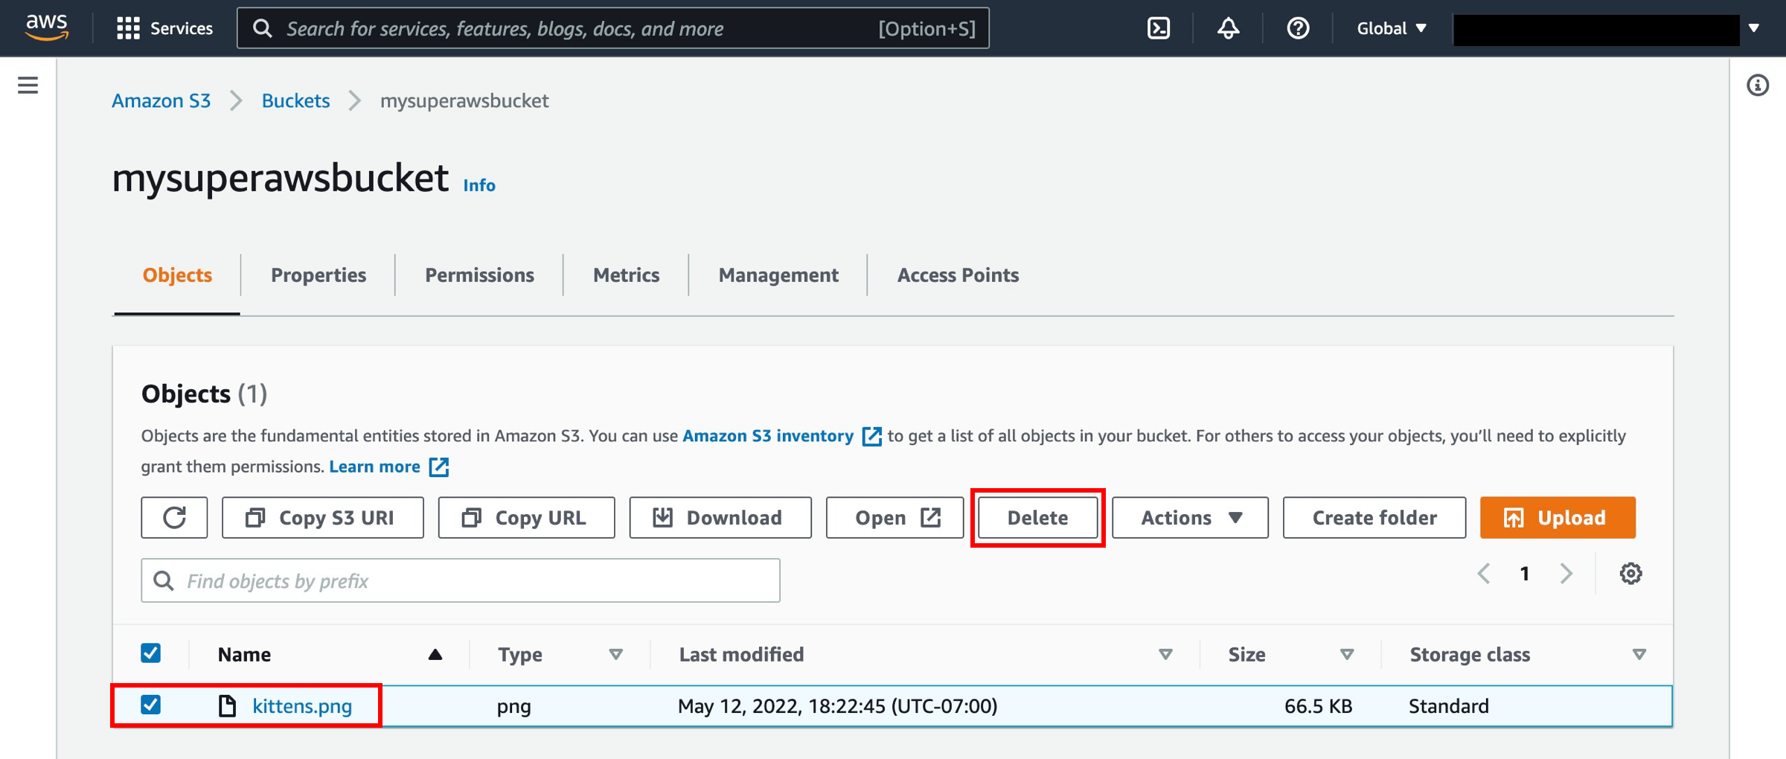This screenshot has height=759, width=1786.
Task: Click the May 12, 2022 last modified cell
Action: 837,705
